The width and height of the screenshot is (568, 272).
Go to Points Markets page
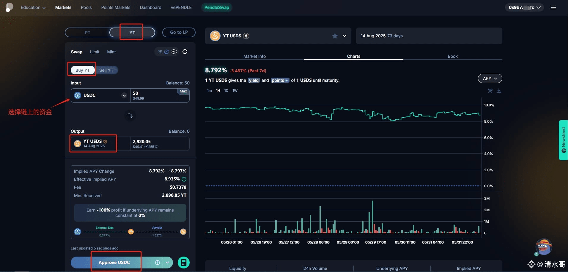coord(116,7)
